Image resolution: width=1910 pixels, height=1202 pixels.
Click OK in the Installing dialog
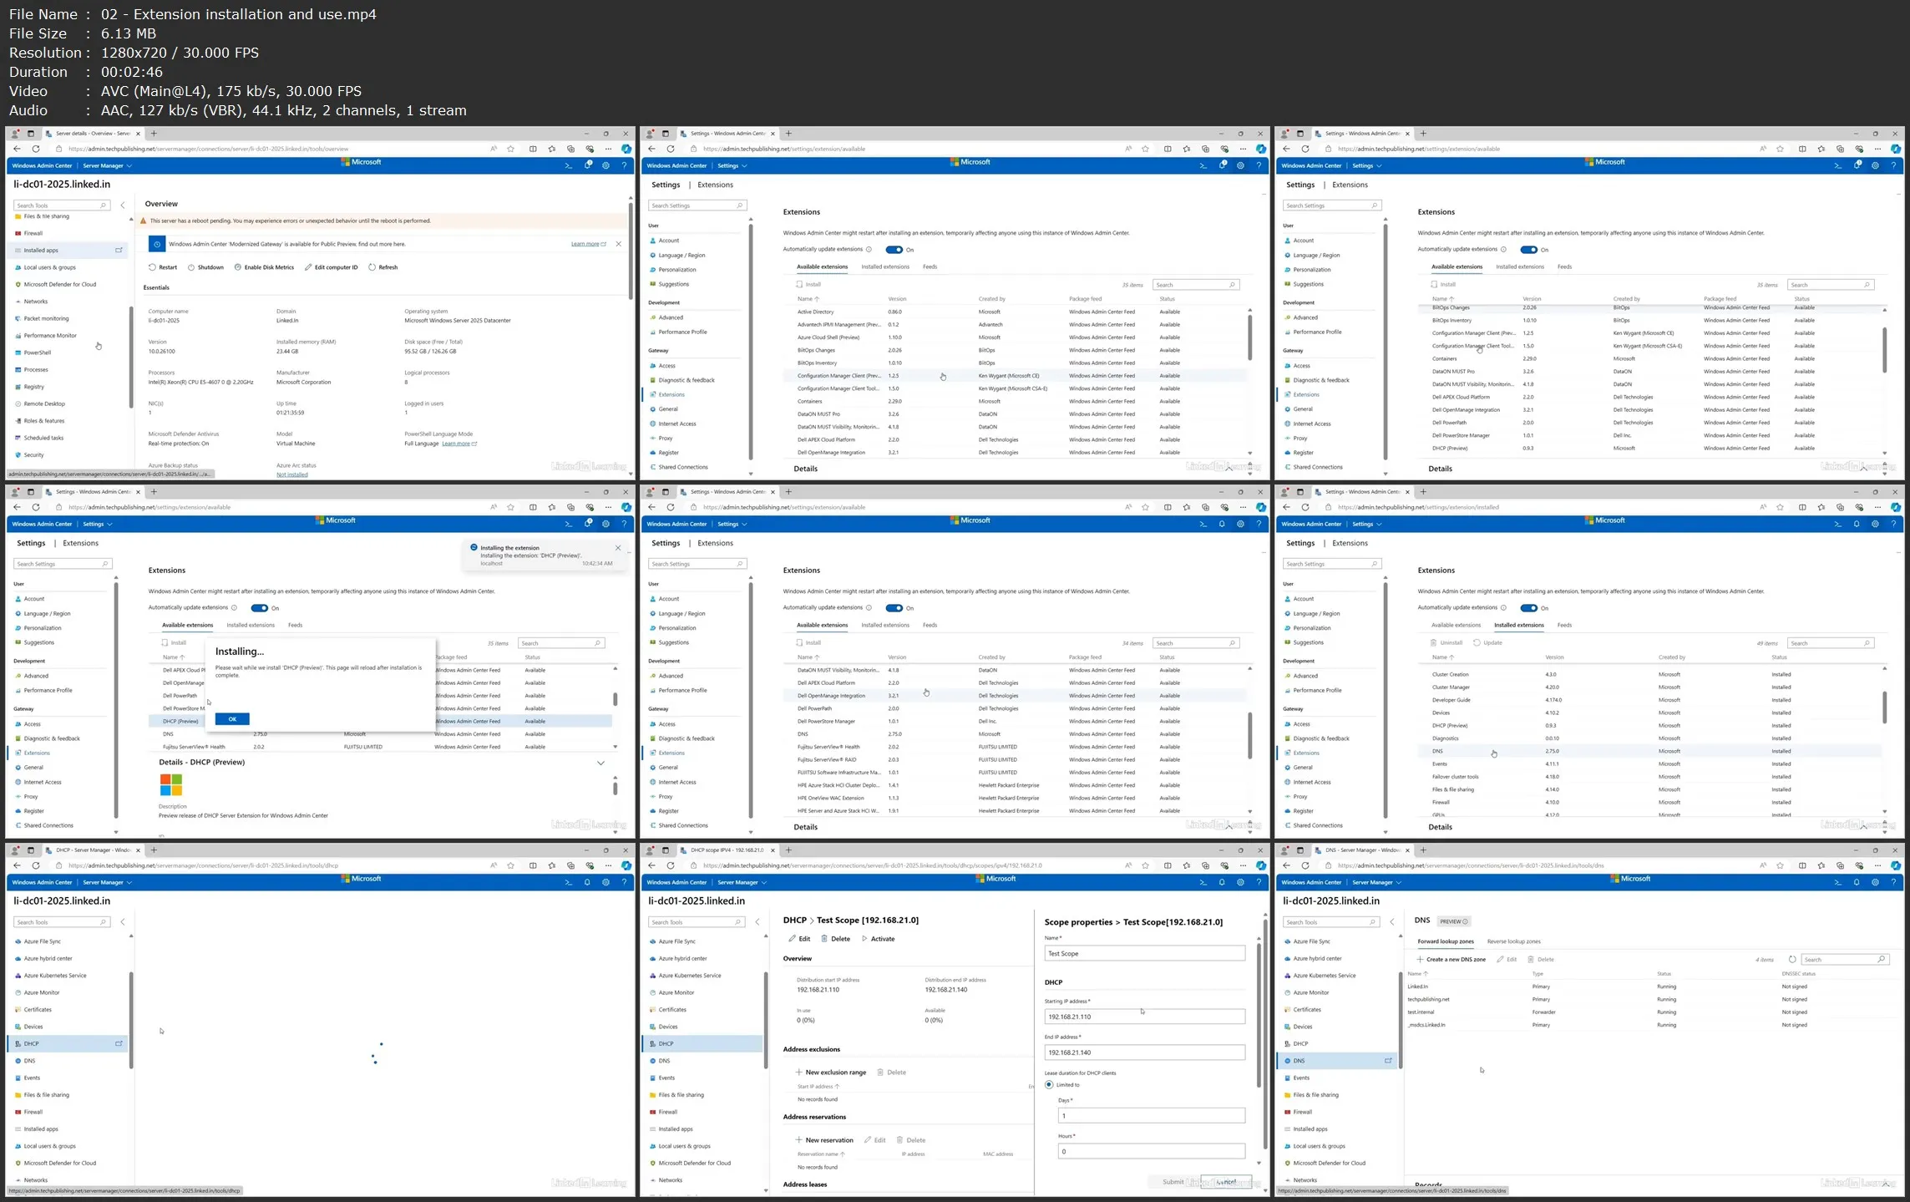point(232,719)
